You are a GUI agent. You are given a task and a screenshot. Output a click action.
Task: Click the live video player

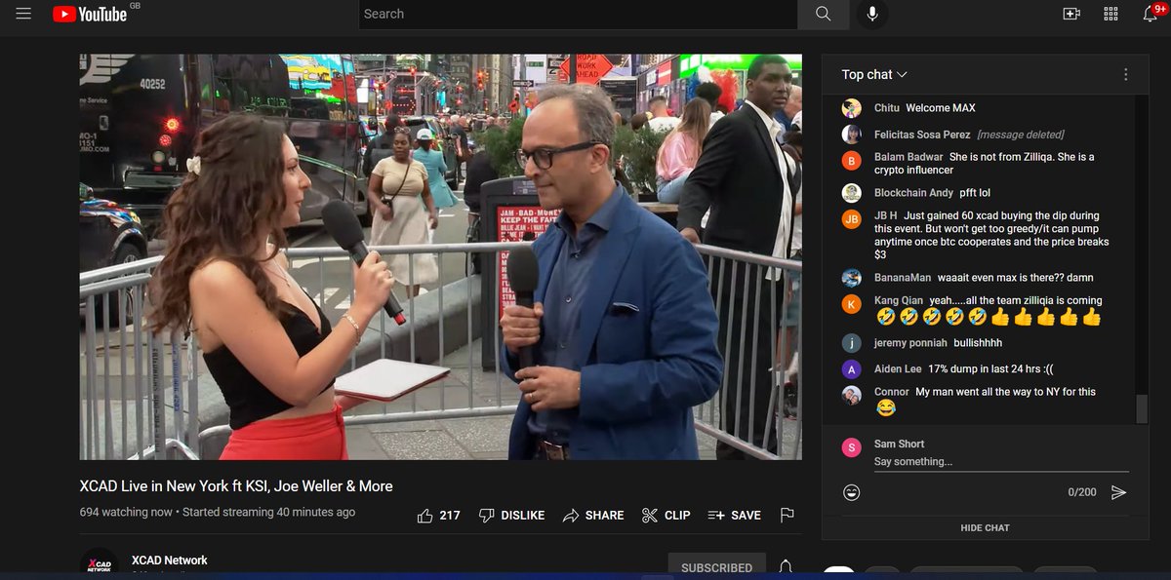click(x=441, y=257)
